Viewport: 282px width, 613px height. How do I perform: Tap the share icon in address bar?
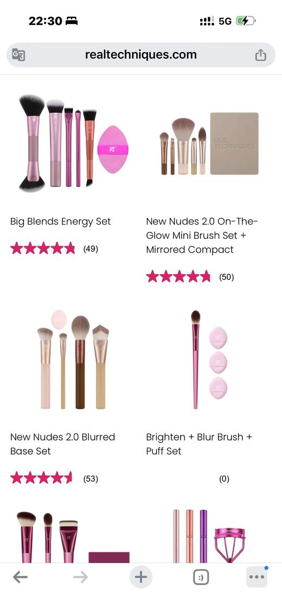(260, 55)
